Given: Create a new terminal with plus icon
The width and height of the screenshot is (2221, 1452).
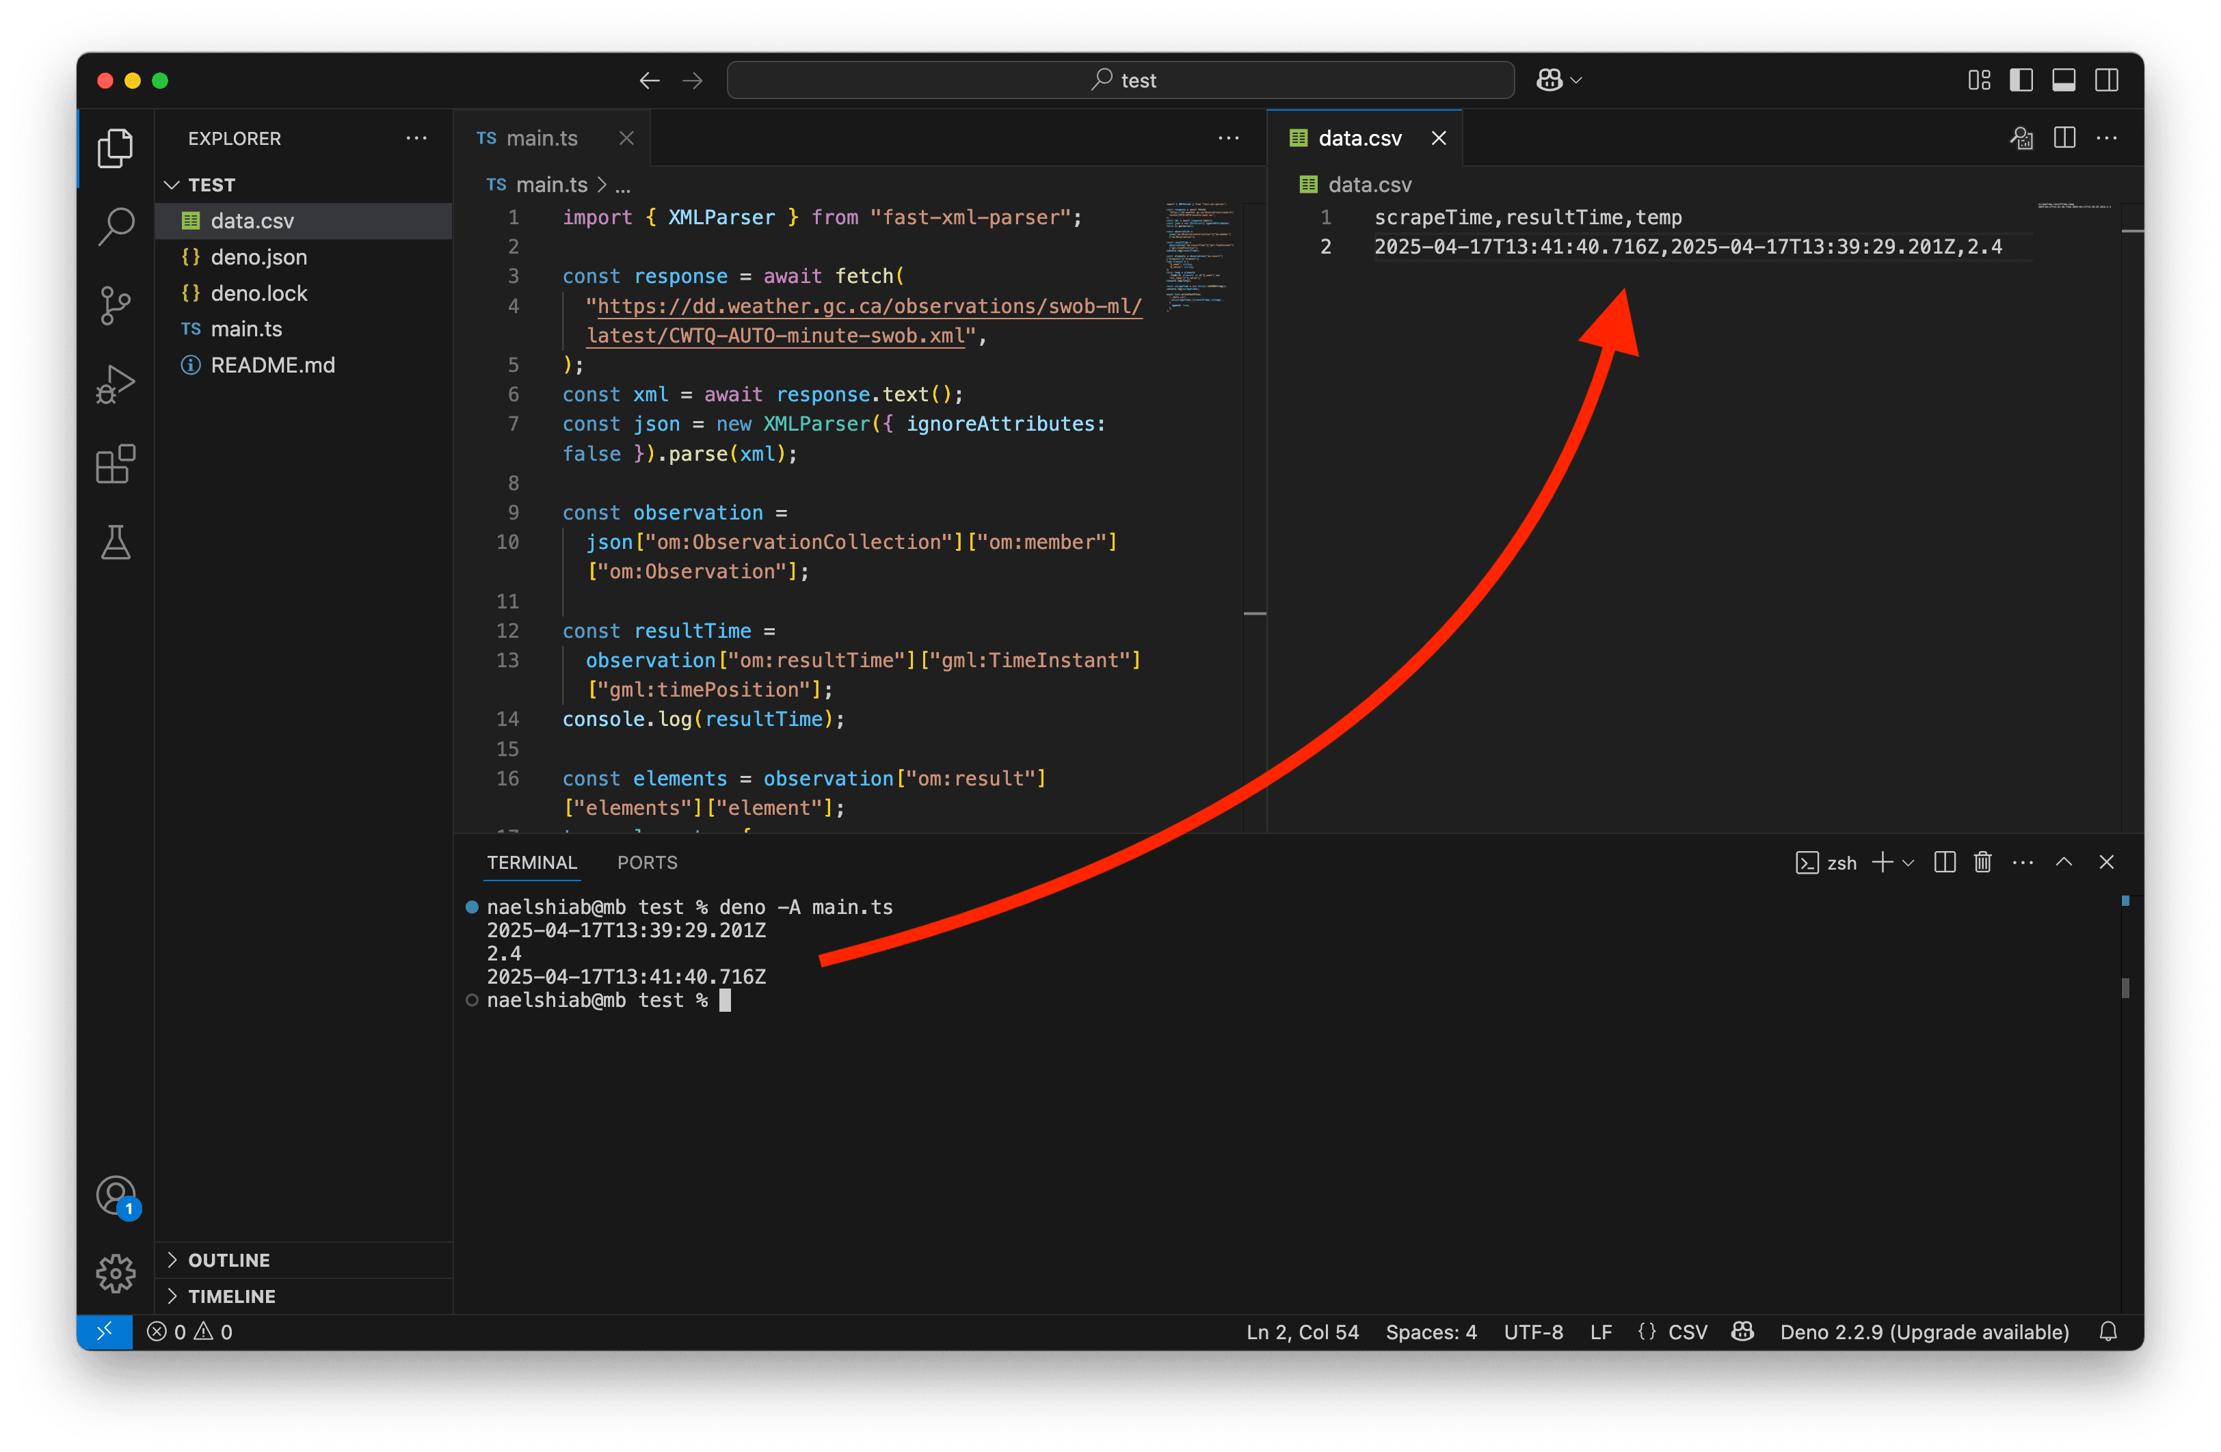Looking at the screenshot, I should click(x=1883, y=862).
